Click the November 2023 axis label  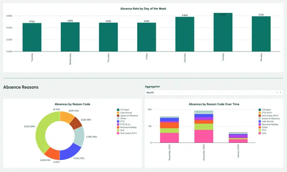pyautogui.click(x=169, y=152)
